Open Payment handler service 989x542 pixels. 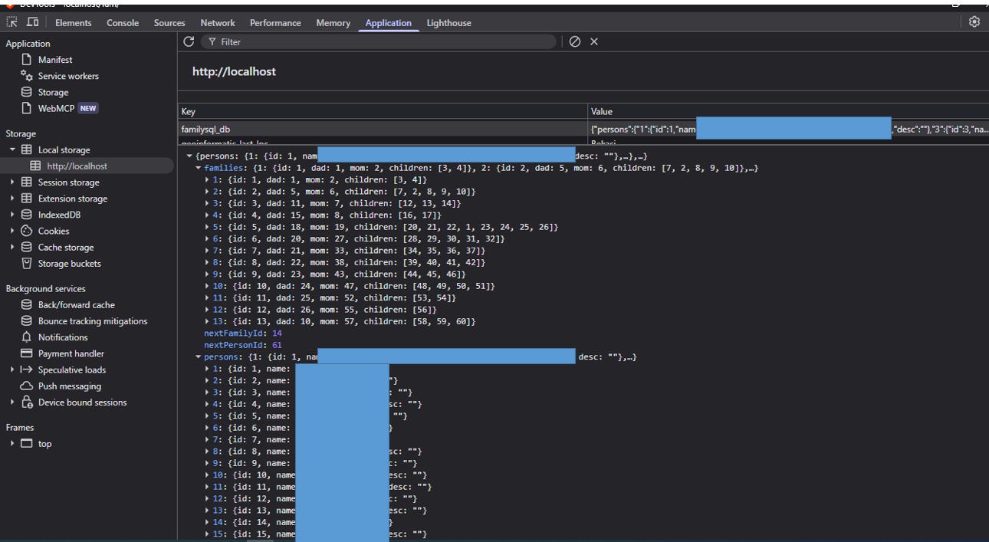[71, 353]
